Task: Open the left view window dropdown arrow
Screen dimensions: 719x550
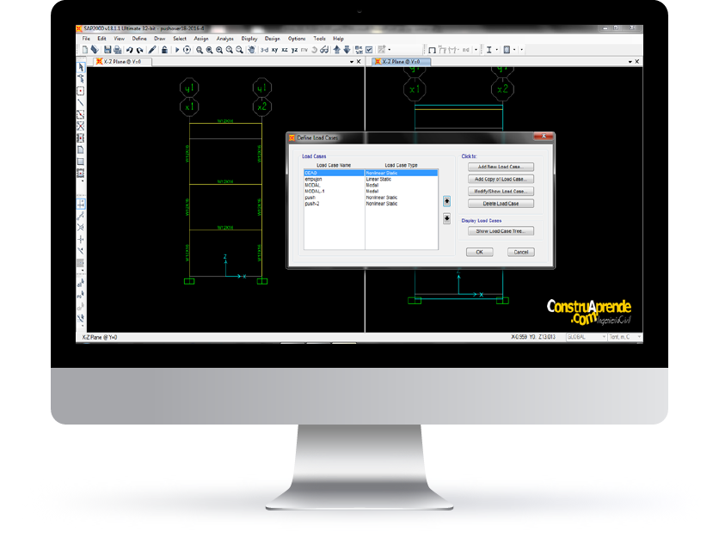Action: [352, 61]
